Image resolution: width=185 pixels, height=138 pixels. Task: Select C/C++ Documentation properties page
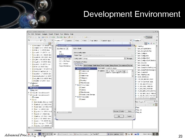tap(65, 59)
